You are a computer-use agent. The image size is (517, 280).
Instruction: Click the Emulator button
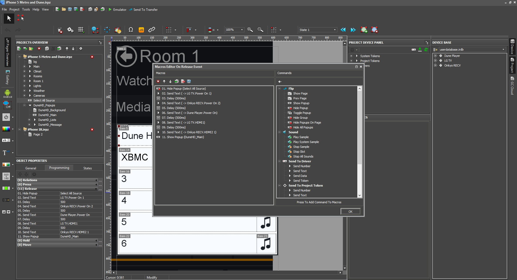117,9
